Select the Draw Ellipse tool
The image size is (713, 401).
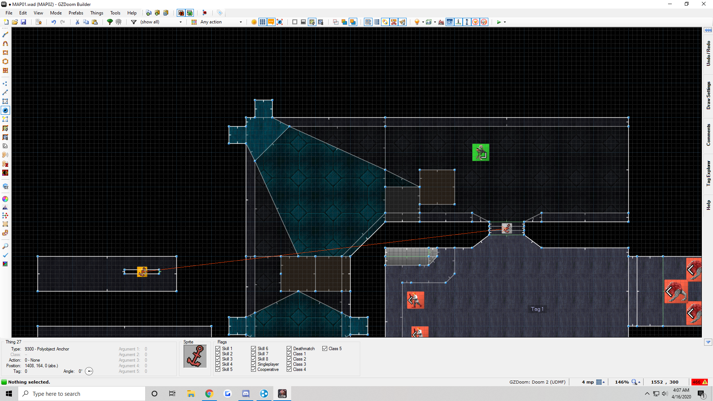coord(5,61)
